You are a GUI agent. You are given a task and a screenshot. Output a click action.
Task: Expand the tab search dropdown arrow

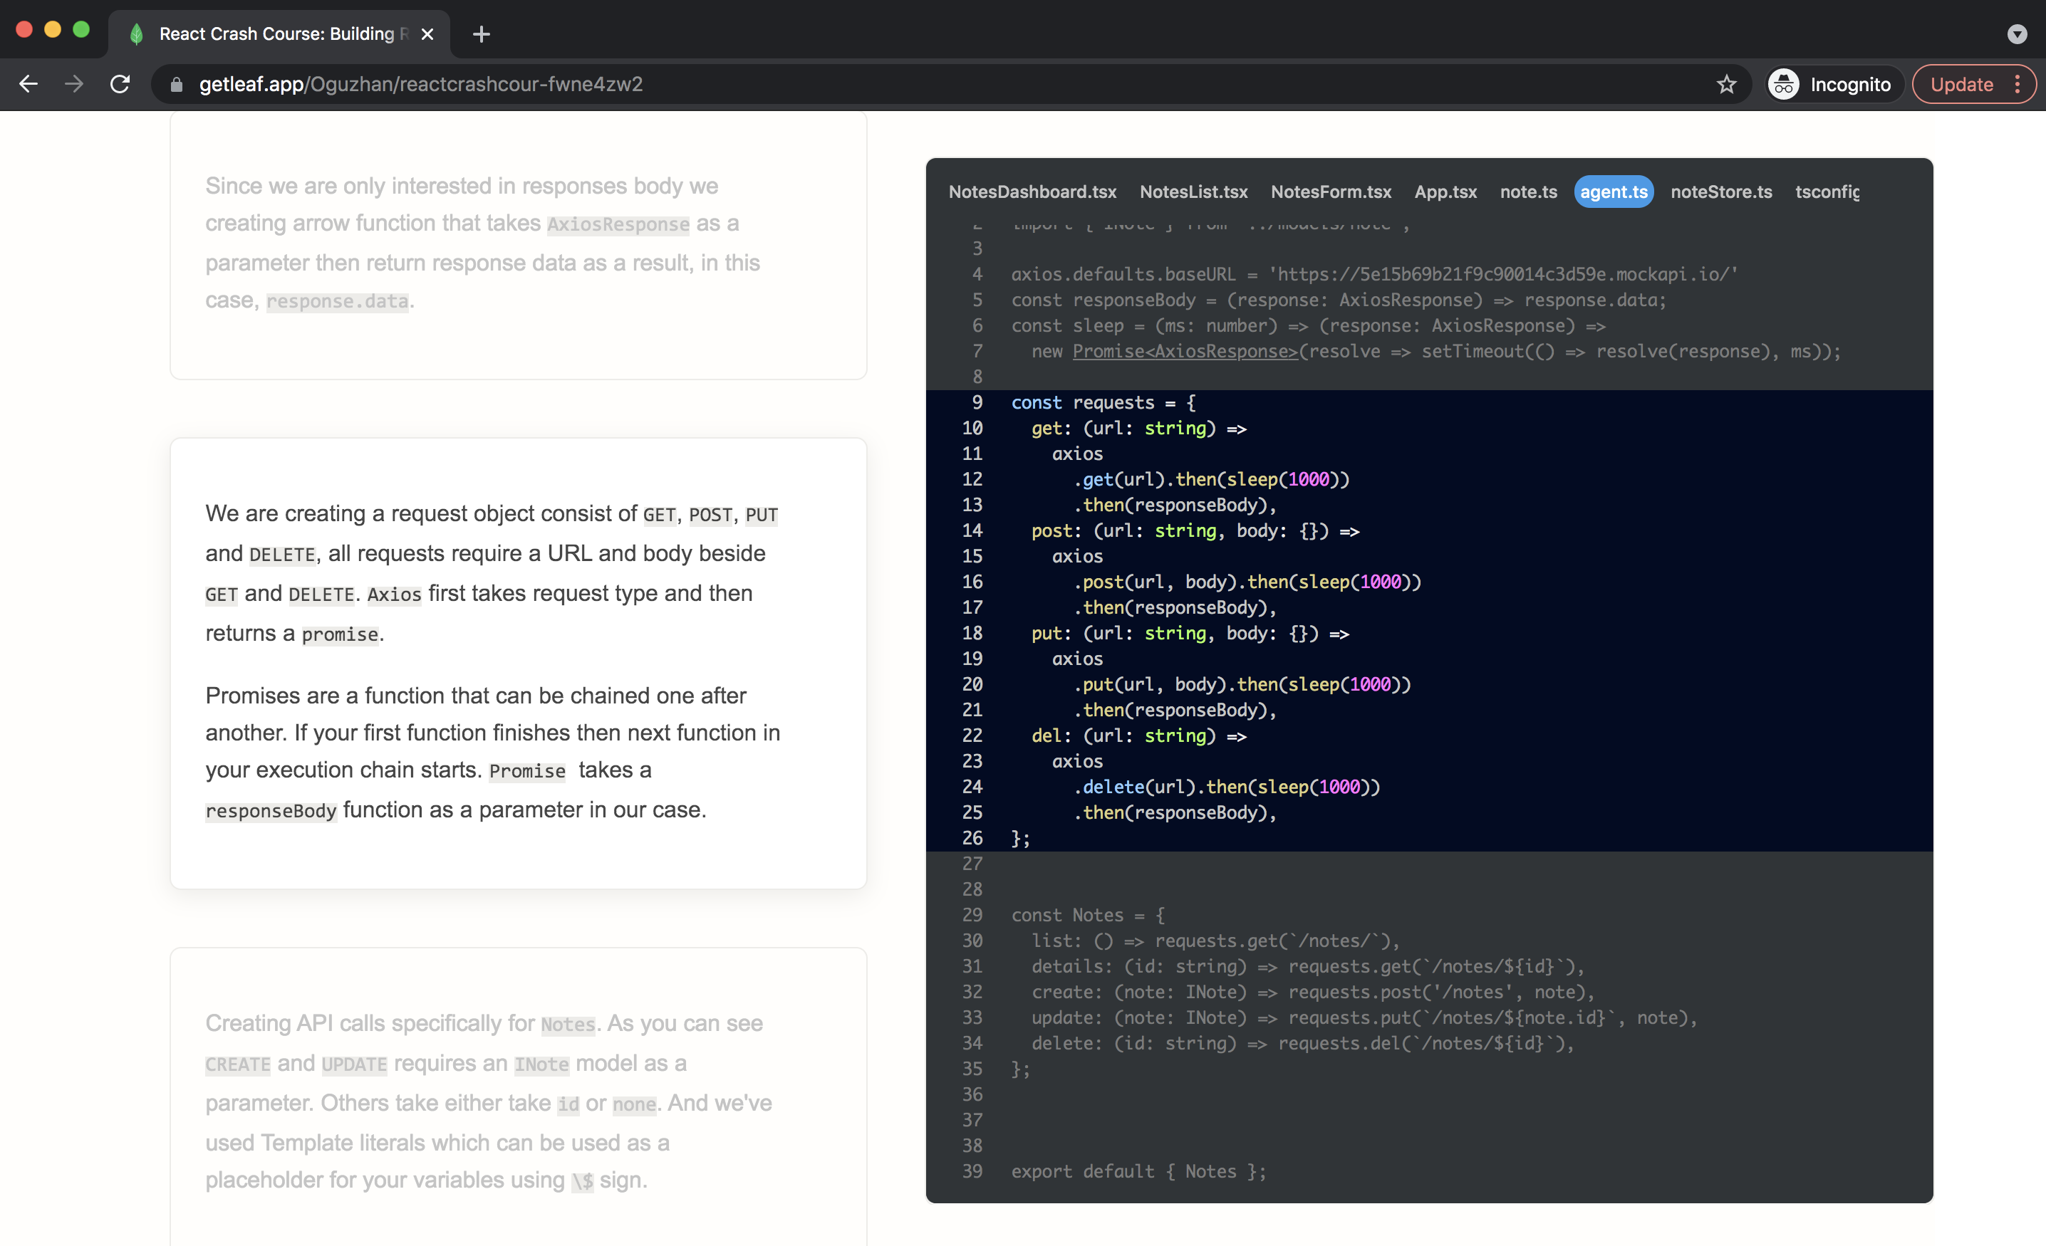2016,34
